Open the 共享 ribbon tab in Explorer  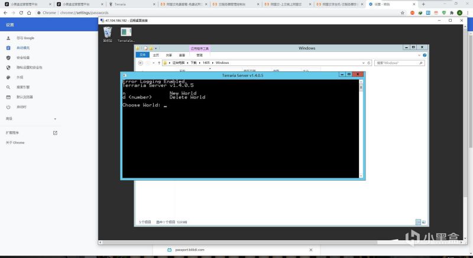pyautogui.click(x=169, y=55)
